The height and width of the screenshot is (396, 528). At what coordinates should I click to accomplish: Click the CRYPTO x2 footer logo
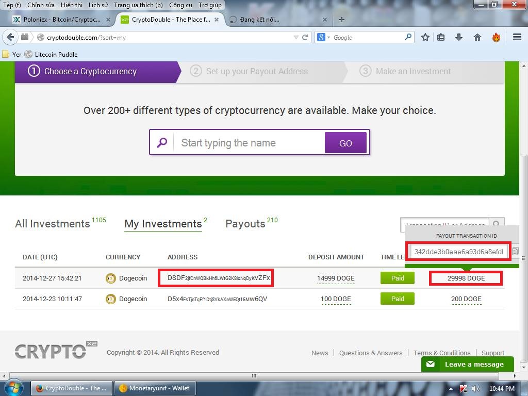point(56,350)
